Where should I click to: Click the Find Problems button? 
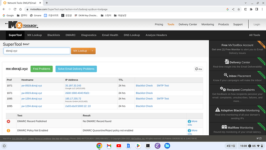tap(42, 69)
